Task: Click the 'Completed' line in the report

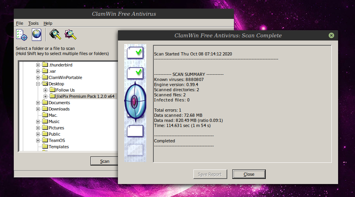Action: pyautogui.click(x=165, y=141)
